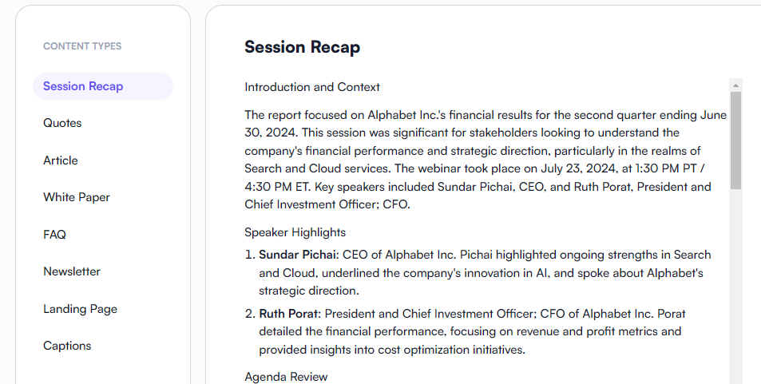
Task: Click the bold Sundar Pichai name
Action: [x=299, y=255]
